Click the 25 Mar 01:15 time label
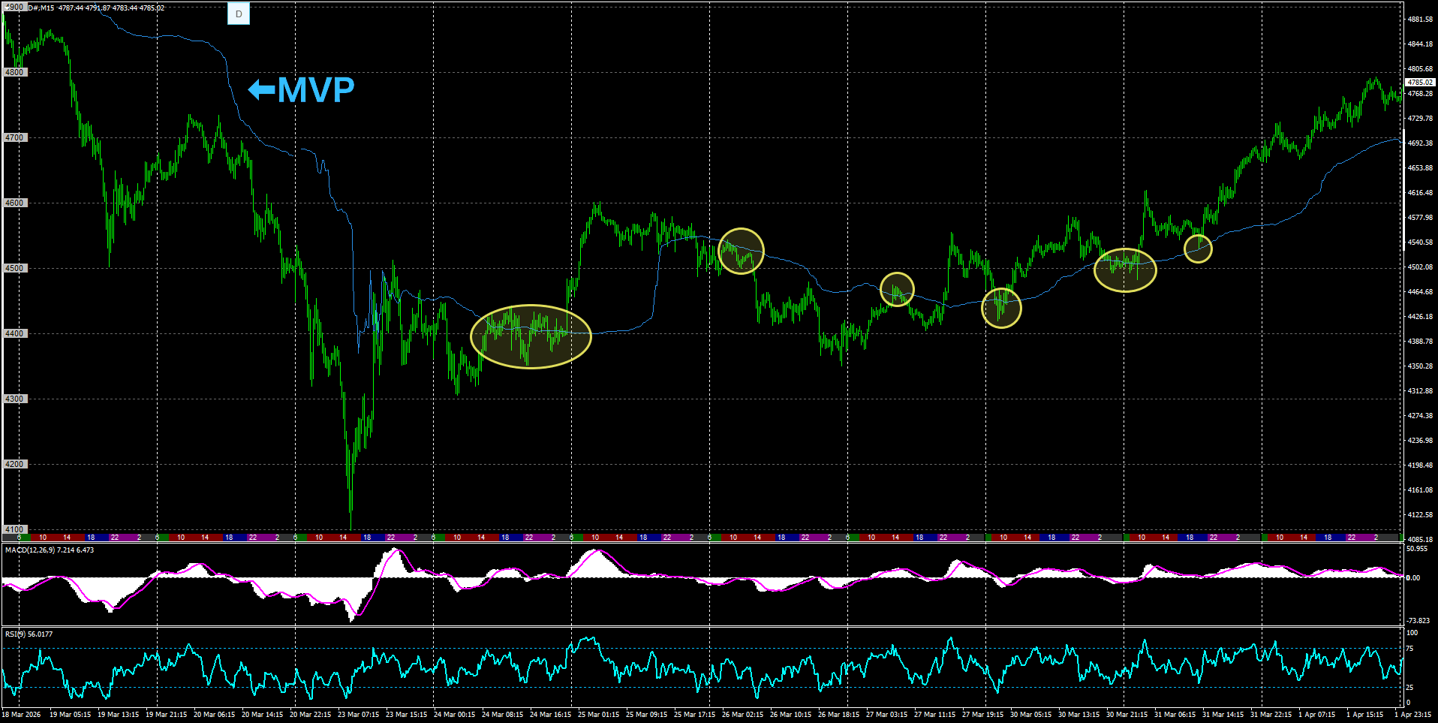This screenshot has height=723, width=1438. 598,715
